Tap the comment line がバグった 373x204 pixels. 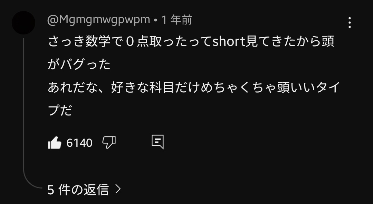click(x=79, y=64)
